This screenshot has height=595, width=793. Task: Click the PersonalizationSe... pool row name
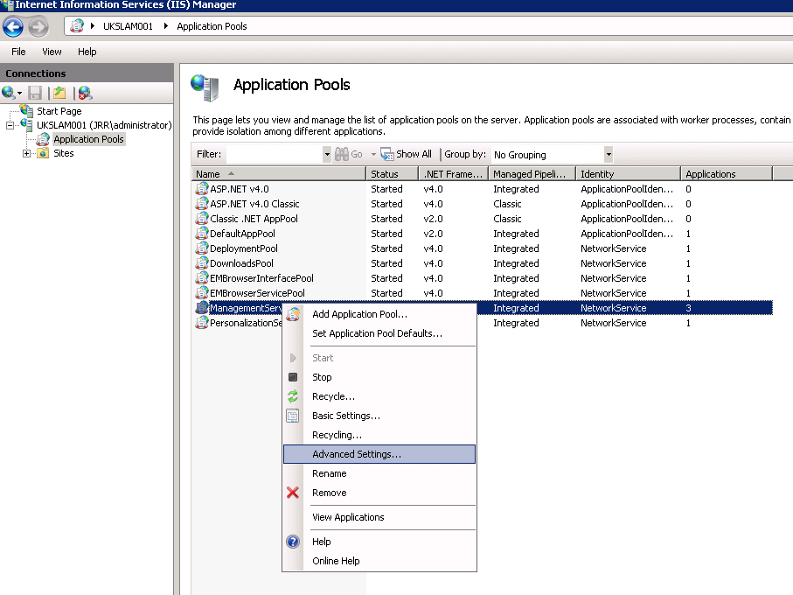point(246,323)
